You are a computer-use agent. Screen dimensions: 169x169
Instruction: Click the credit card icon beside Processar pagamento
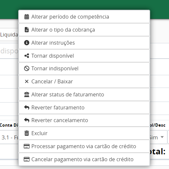[27, 146]
